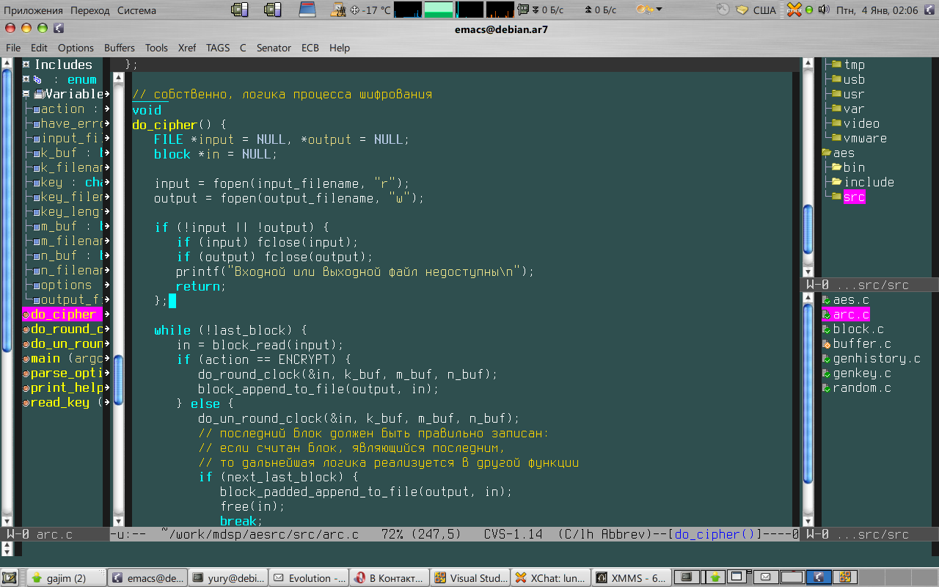The image size is (939, 587).
Task: Select the main function in methods list
Action: point(45,359)
